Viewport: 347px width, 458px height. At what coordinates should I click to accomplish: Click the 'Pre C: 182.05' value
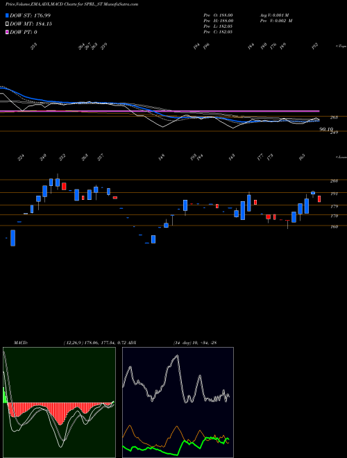pos(218,32)
